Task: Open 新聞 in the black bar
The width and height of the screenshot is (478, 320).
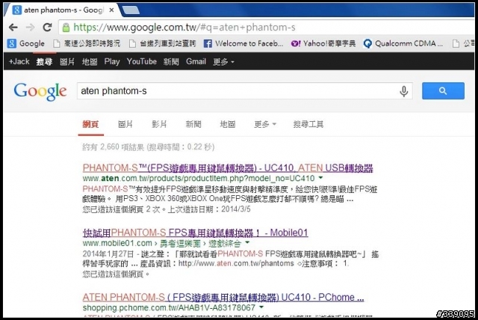Action: (171, 61)
